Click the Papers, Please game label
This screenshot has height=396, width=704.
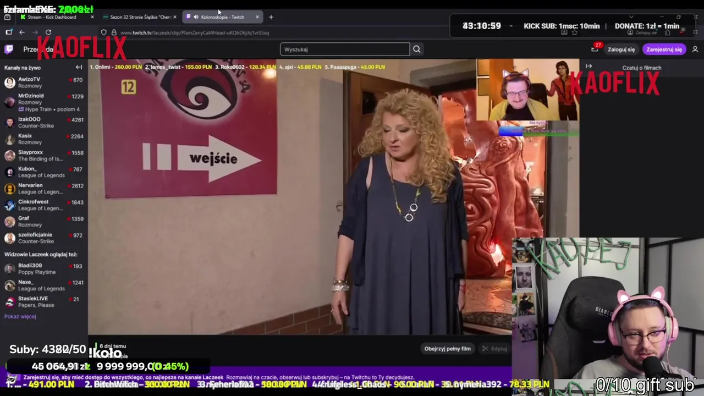click(x=36, y=305)
